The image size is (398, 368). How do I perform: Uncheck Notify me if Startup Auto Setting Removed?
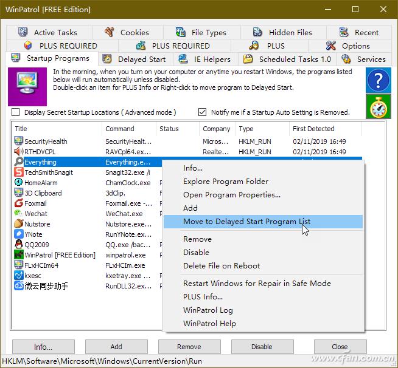[203, 112]
